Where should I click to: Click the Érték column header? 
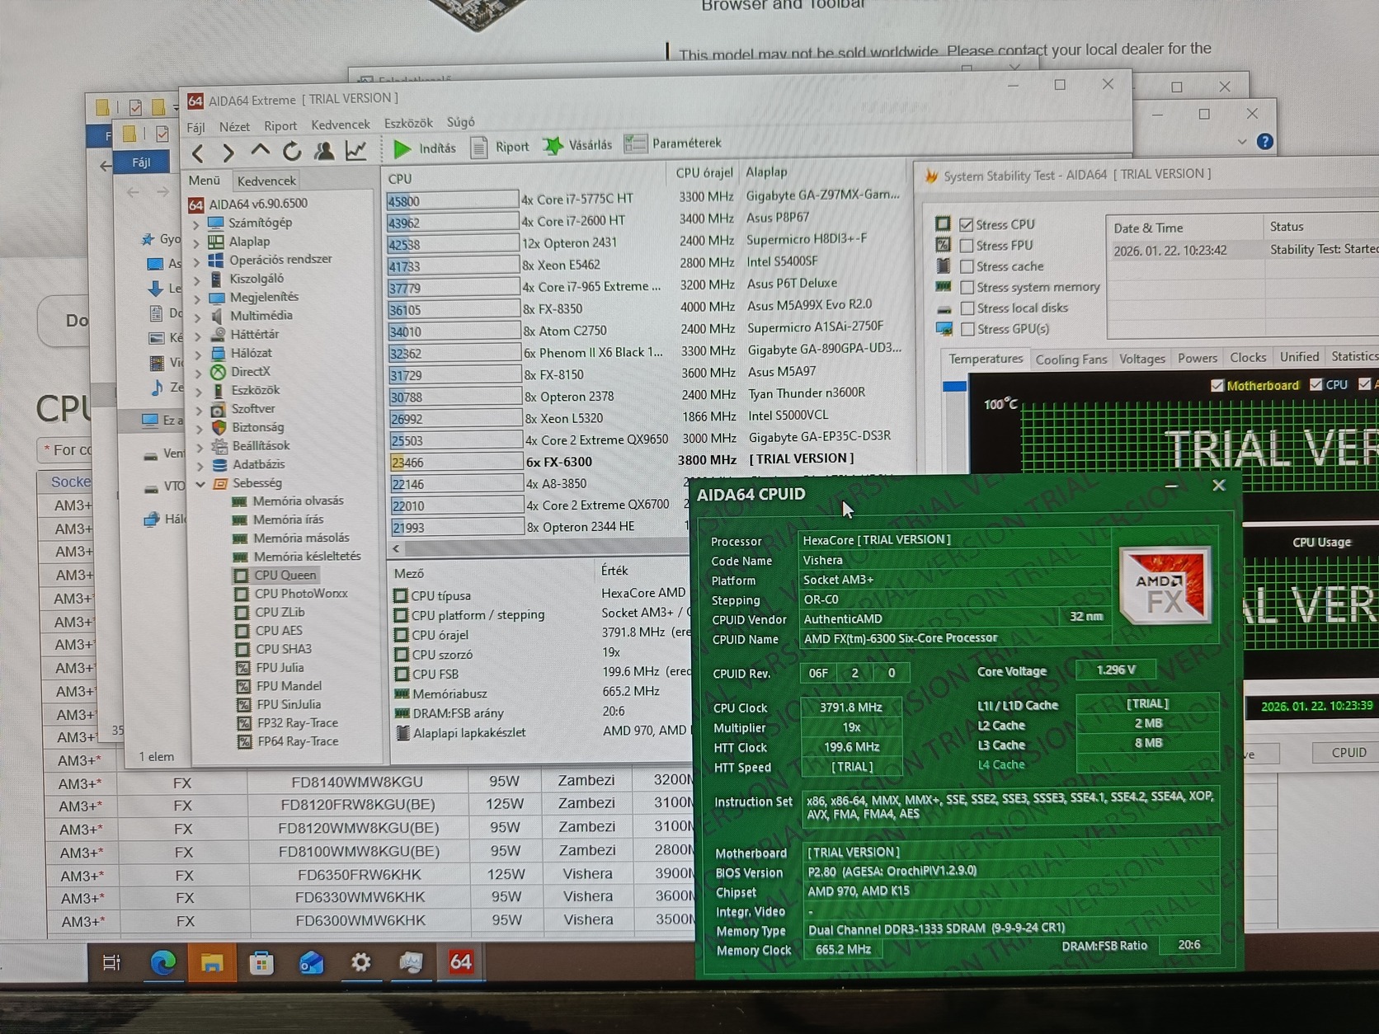pyautogui.click(x=614, y=571)
